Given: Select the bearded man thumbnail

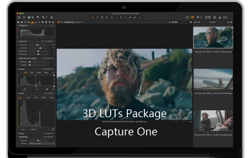Looking at the screenshot, I should (213, 37).
